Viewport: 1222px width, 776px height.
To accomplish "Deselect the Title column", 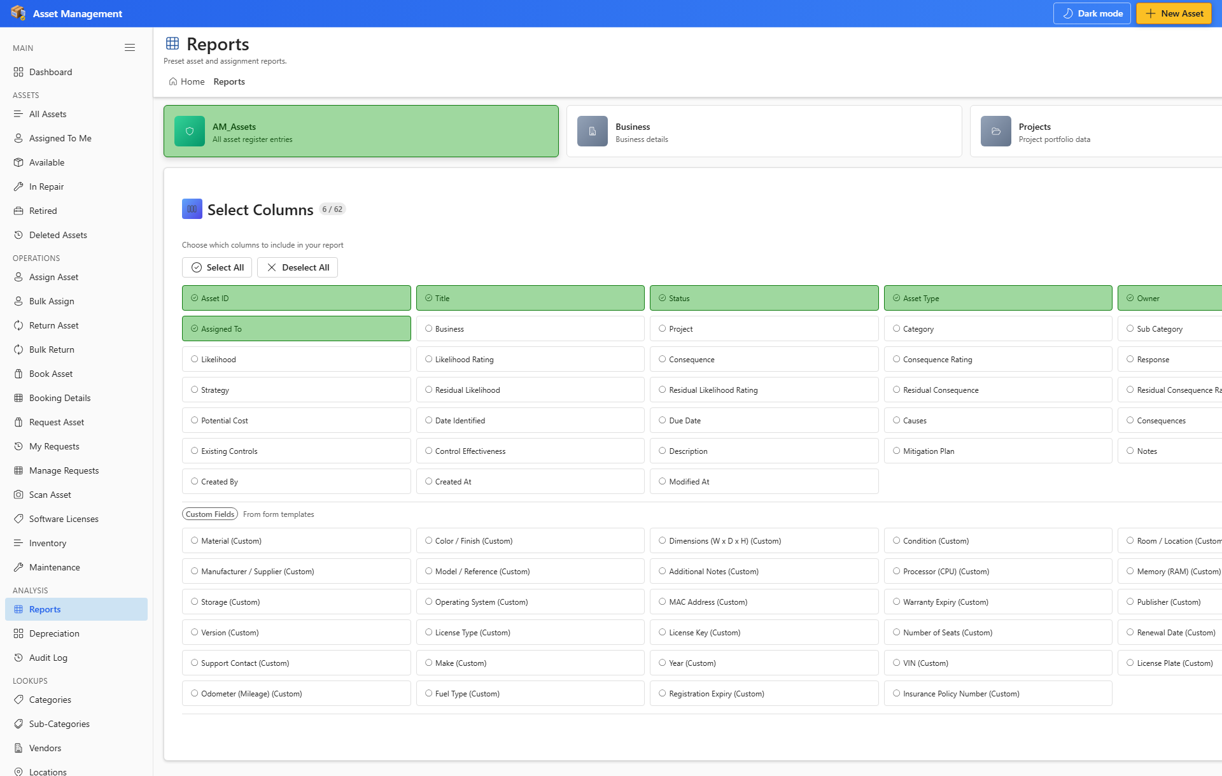I will pos(530,298).
